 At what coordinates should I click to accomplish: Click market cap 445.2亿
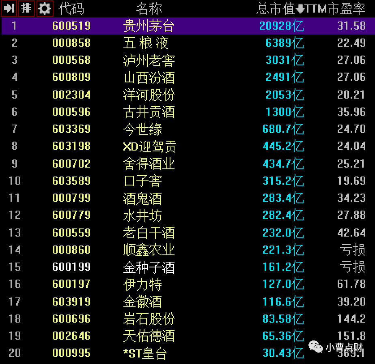pyautogui.click(x=283, y=146)
